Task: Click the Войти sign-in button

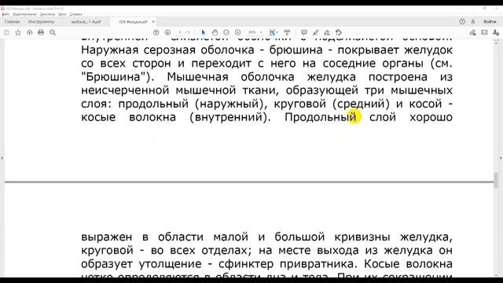Action: (490, 21)
